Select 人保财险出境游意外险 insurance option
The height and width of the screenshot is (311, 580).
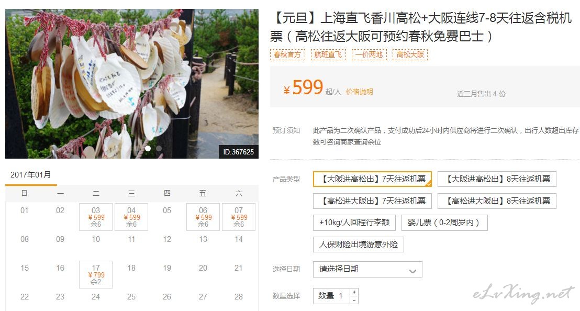(x=359, y=245)
